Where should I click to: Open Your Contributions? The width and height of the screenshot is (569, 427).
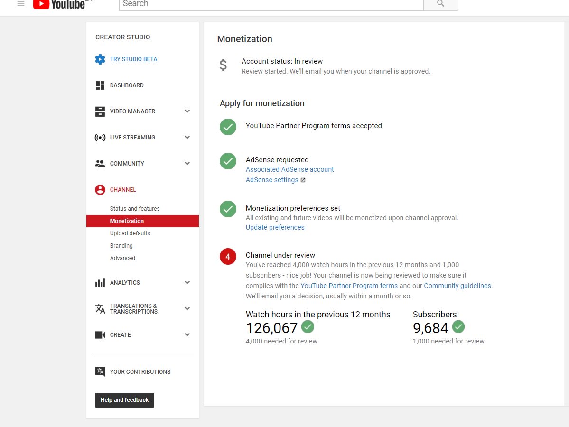coord(140,372)
